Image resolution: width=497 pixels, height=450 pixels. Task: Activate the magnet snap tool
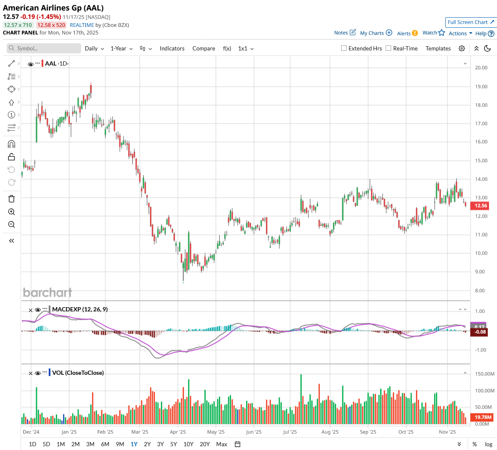[11, 144]
